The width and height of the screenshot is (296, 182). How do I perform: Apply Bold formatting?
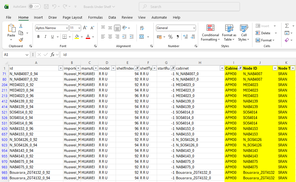click(x=38, y=37)
